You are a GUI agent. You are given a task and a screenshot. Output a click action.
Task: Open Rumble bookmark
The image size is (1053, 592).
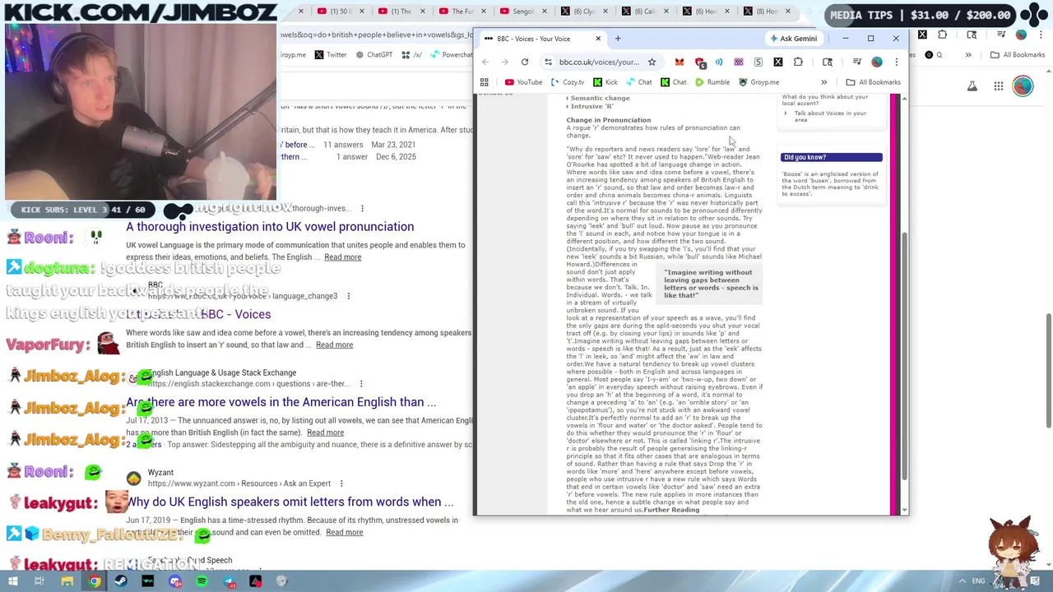click(712, 82)
